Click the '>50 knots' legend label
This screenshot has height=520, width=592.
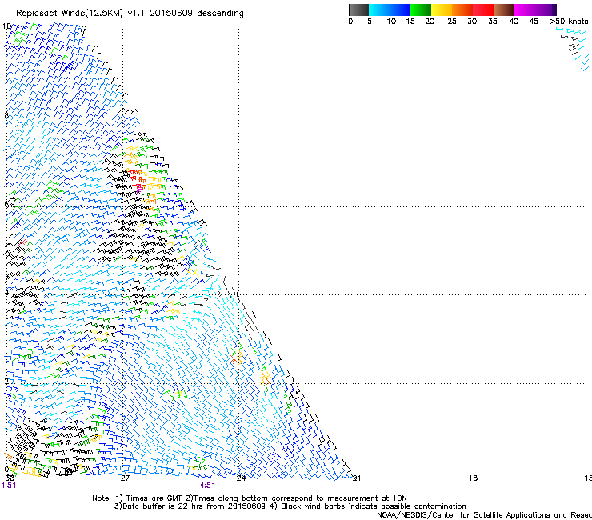[569, 22]
